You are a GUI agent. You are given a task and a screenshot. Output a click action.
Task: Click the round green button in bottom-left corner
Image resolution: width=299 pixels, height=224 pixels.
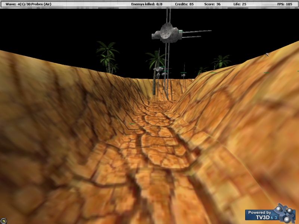click(3, 221)
